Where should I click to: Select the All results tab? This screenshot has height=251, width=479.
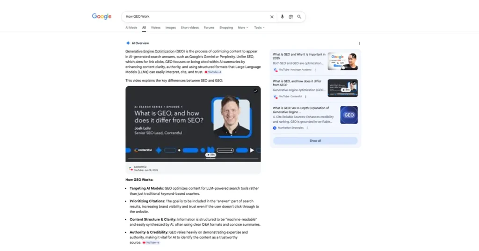pos(144,28)
